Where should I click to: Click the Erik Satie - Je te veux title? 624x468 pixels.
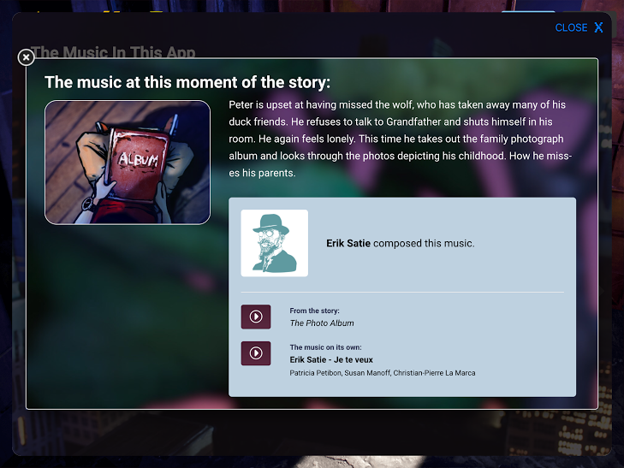[331, 360]
